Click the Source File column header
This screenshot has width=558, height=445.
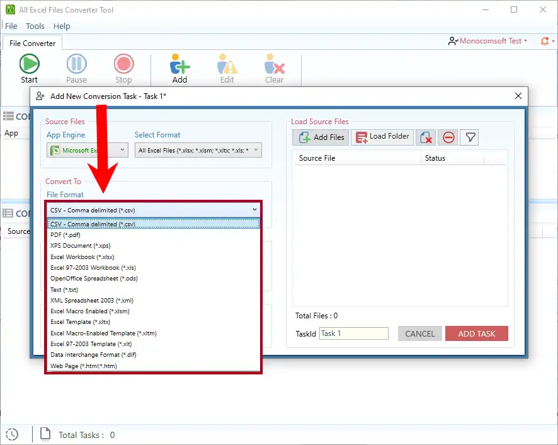[x=356, y=158]
